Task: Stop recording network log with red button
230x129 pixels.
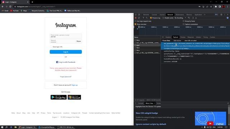Action: tap(135, 18)
